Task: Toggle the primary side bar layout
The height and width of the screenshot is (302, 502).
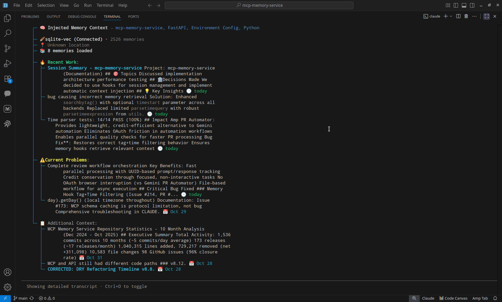Action: coord(456,5)
